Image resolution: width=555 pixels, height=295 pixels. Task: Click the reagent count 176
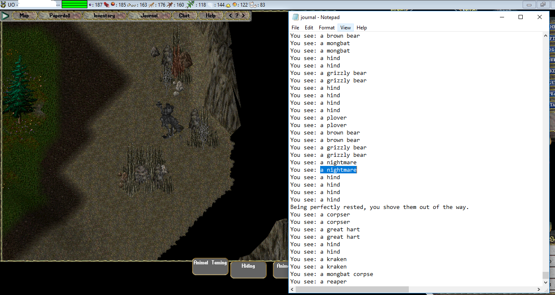click(162, 5)
